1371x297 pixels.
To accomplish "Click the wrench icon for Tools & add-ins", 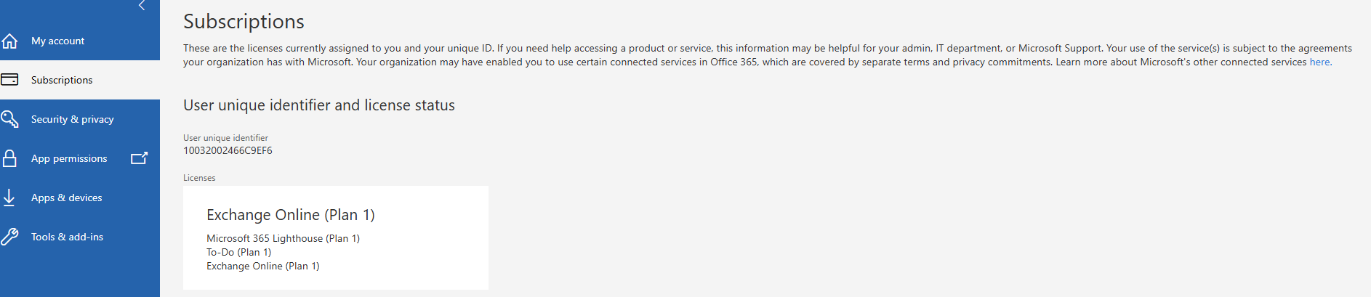I will (x=10, y=237).
